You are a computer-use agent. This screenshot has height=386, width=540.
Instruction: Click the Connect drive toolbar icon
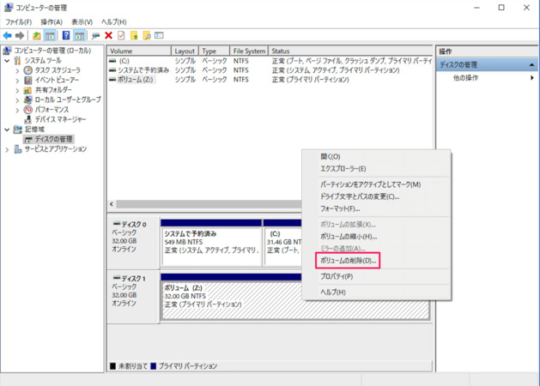(x=96, y=35)
